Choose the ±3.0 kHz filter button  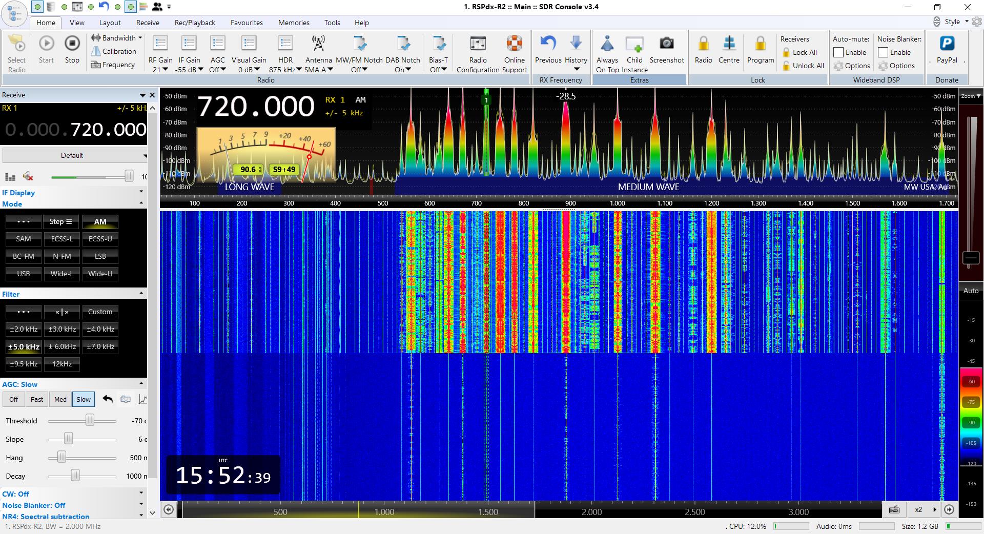coord(62,329)
